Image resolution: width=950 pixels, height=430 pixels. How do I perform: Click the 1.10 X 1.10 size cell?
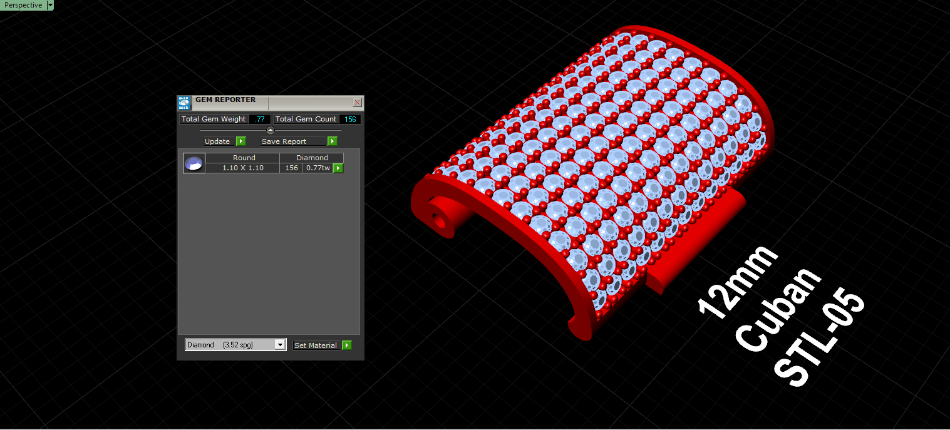pyautogui.click(x=242, y=168)
